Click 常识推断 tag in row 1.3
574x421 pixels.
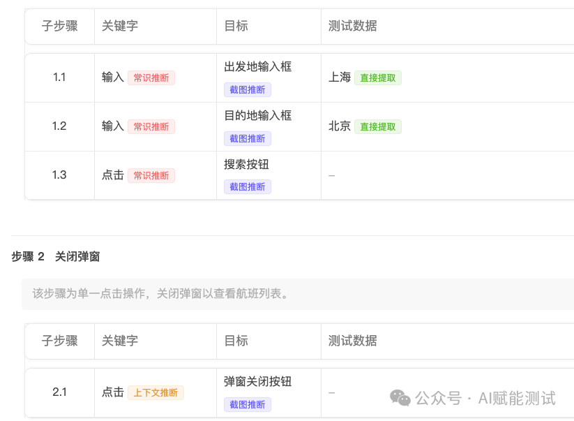151,176
